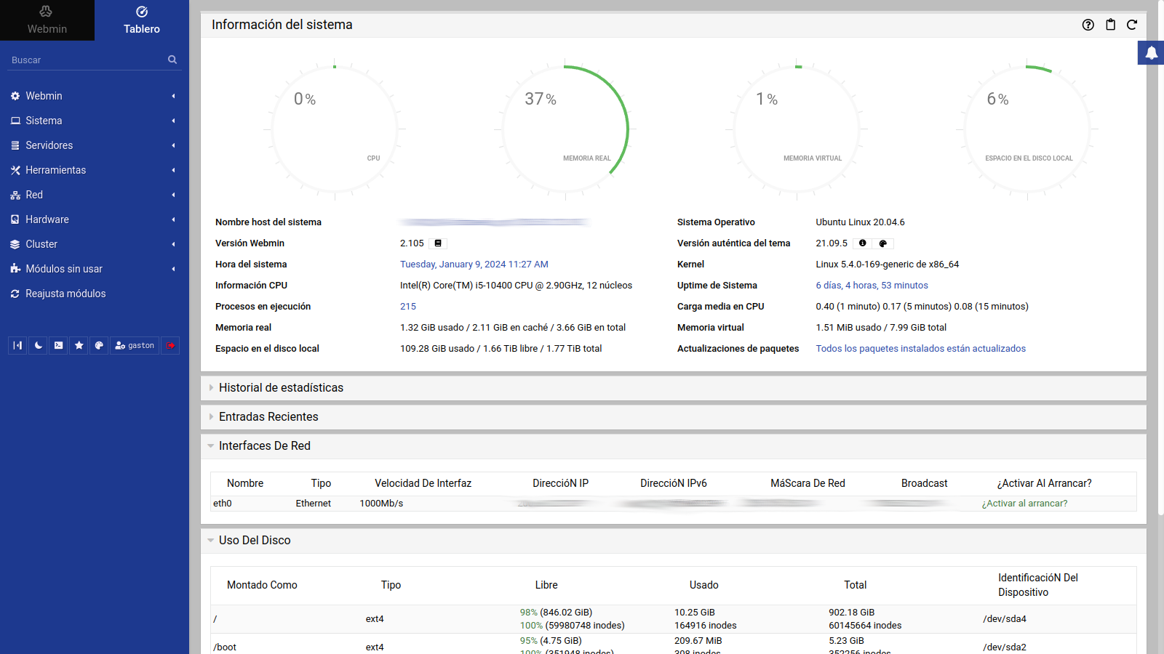
Task: Open the Reajusta módulos menu item
Action: pos(65,294)
